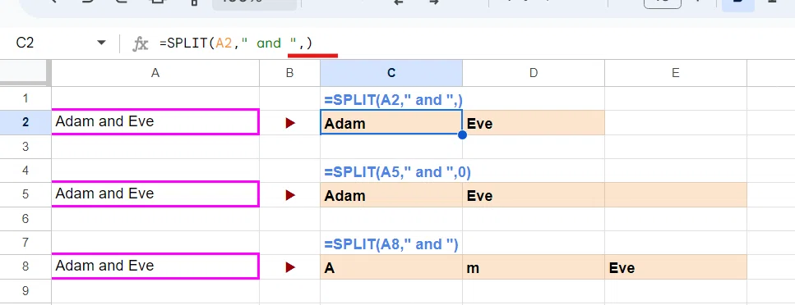Select column B header
This screenshot has width=795, height=305.
(289, 73)
